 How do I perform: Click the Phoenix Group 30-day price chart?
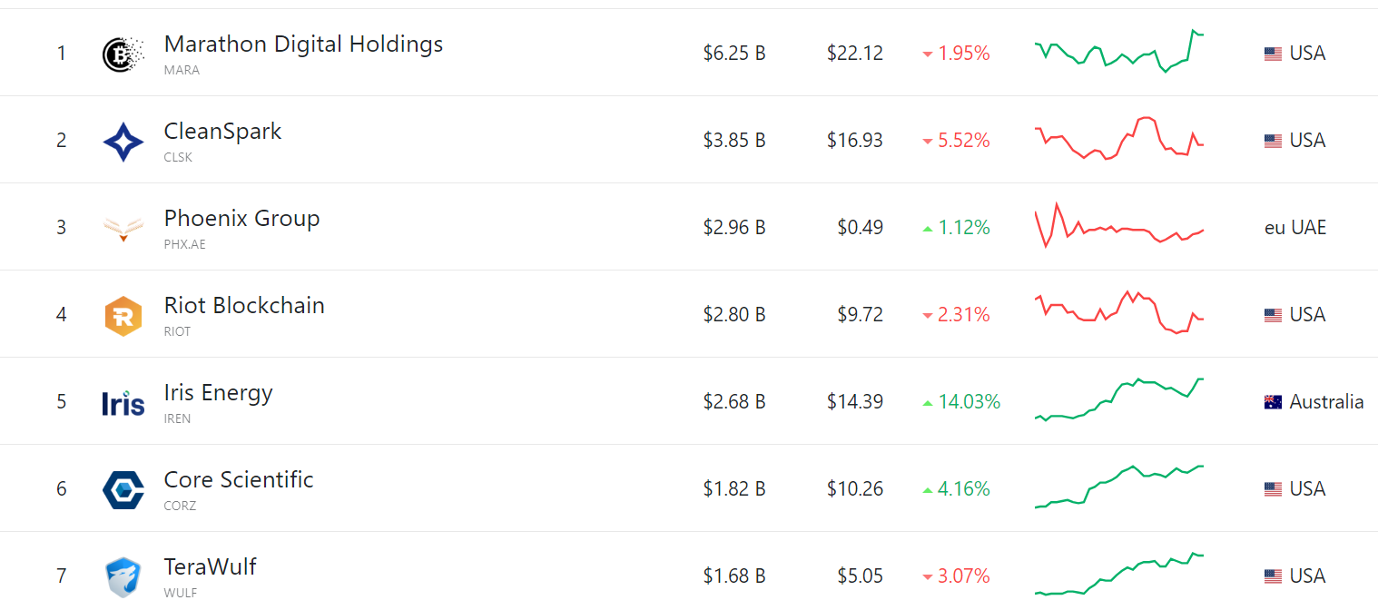click(x=1118, y=227)
